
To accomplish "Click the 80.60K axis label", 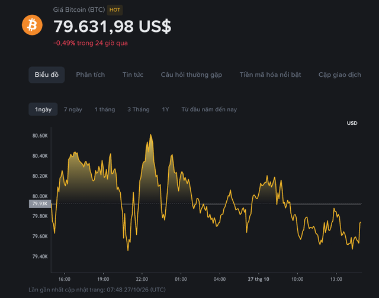I will point(40,136).
